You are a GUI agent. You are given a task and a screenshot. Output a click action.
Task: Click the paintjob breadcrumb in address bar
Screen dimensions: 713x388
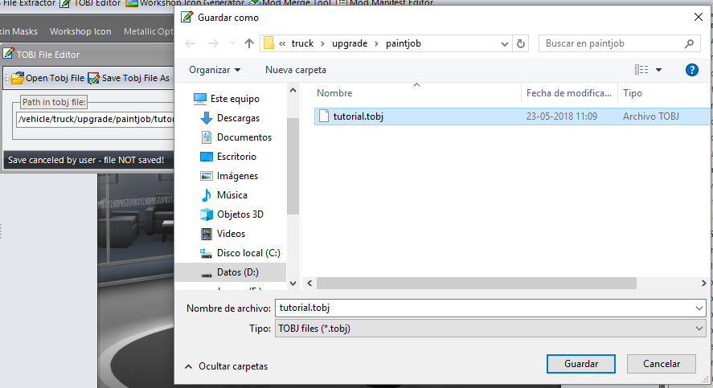(x=404, y=43)
